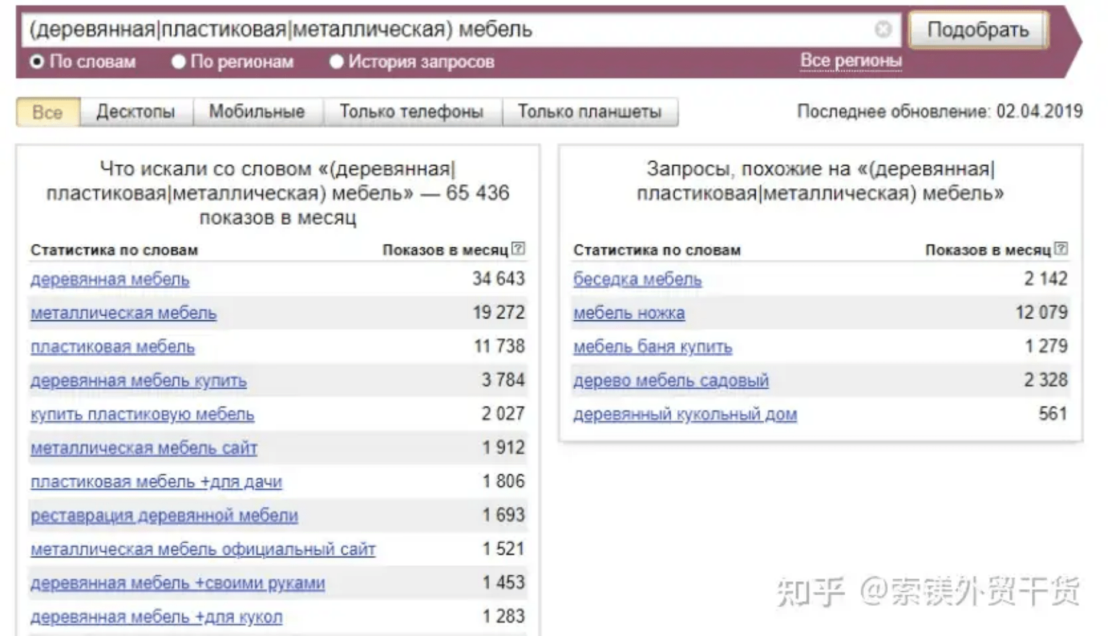Open the беседка мебель similar query
This screenshot has width=1108, height=636.
(x=637, y=279)
